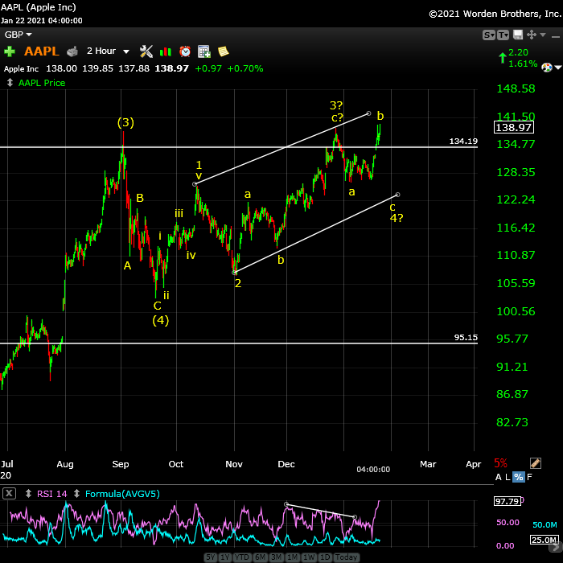This screenshot has height=563, width=563.
Task: Click the +0.70% change value
Action: point(245,68)
